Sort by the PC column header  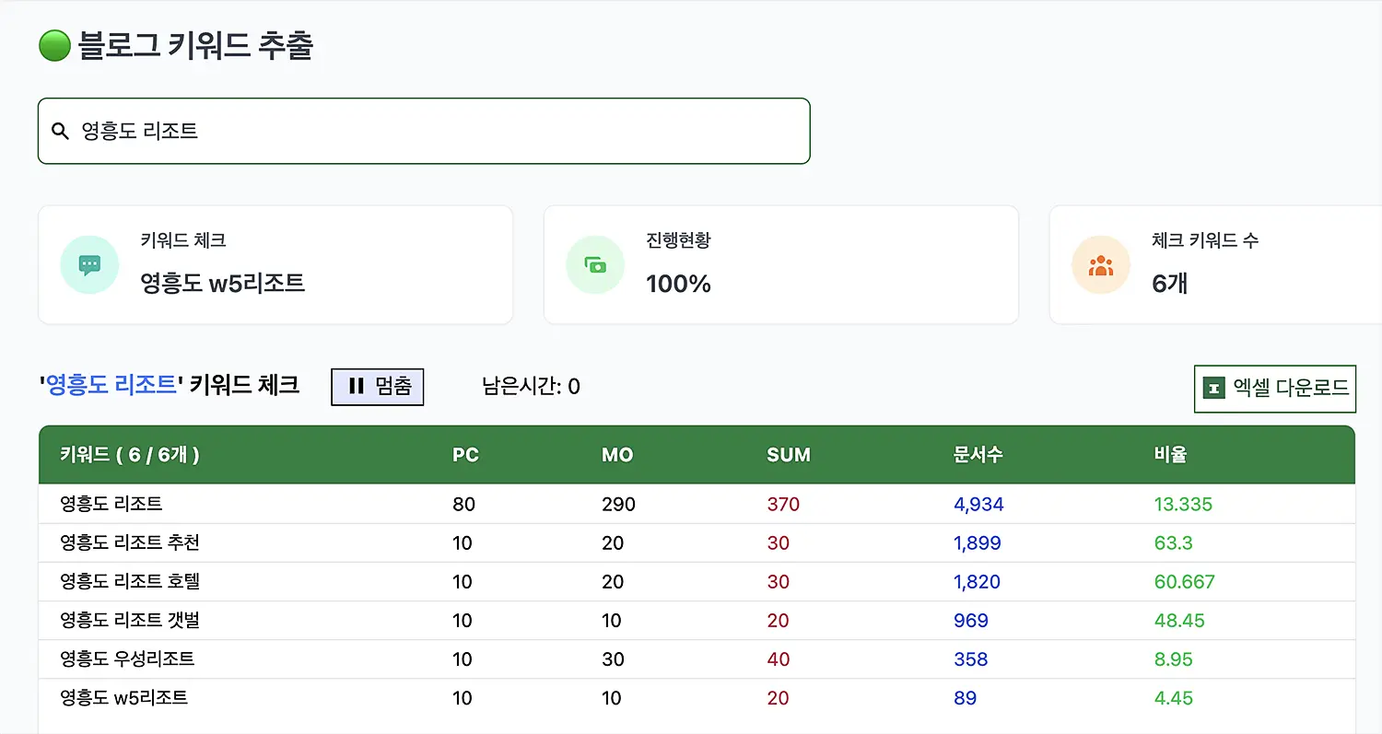(465, 455)
